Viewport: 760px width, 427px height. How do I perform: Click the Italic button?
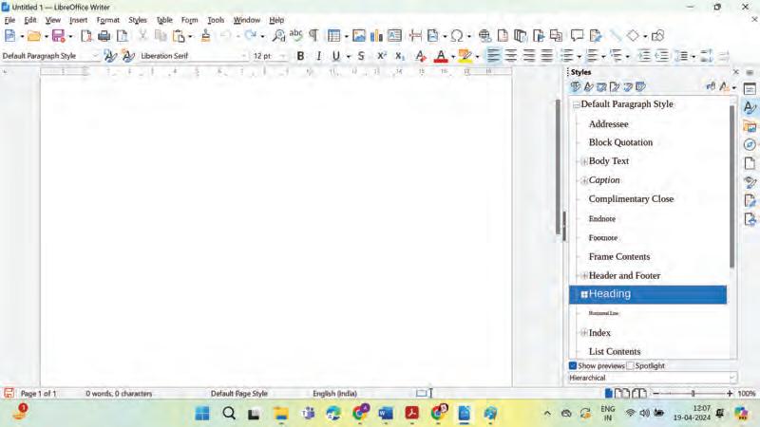tap(318, 56)
